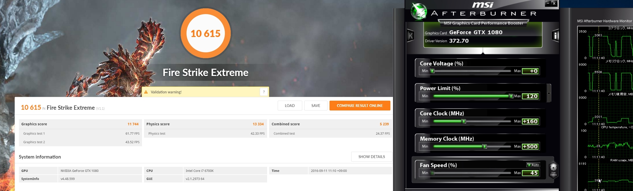This screenshot has width=633, height=191.
Task: Click the GeForce GTX 1080 graphics card name
Action: point(476,32)
